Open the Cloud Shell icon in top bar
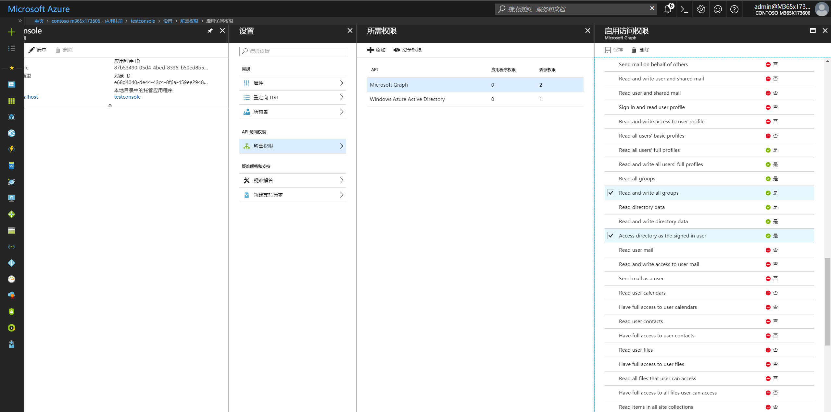Screen dimensions: 831x412 (684, 9)
